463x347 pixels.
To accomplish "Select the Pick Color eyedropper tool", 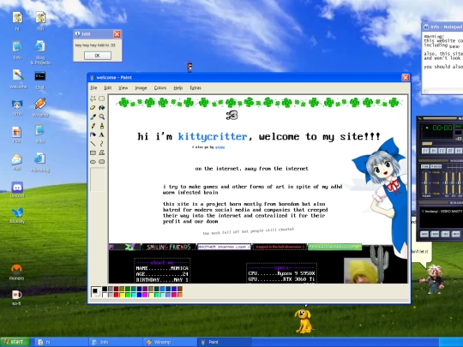I will [x=93, y=117].
